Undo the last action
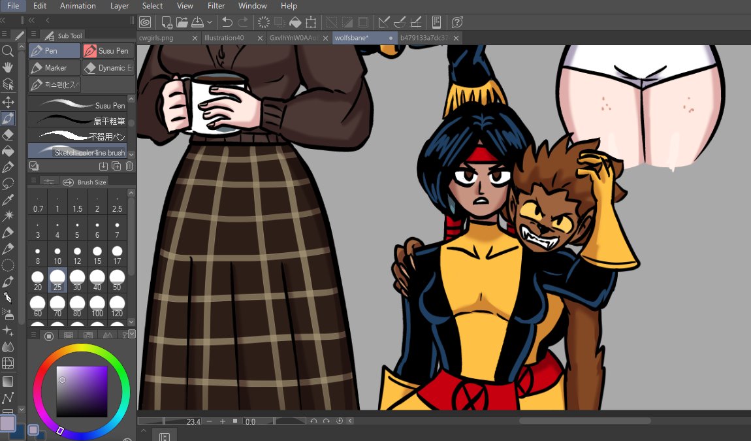This screenshot has height=441, width=751. (x=227, y=22)
